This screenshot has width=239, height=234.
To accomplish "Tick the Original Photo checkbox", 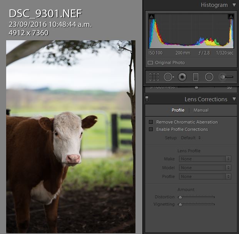I will (150, 63).
